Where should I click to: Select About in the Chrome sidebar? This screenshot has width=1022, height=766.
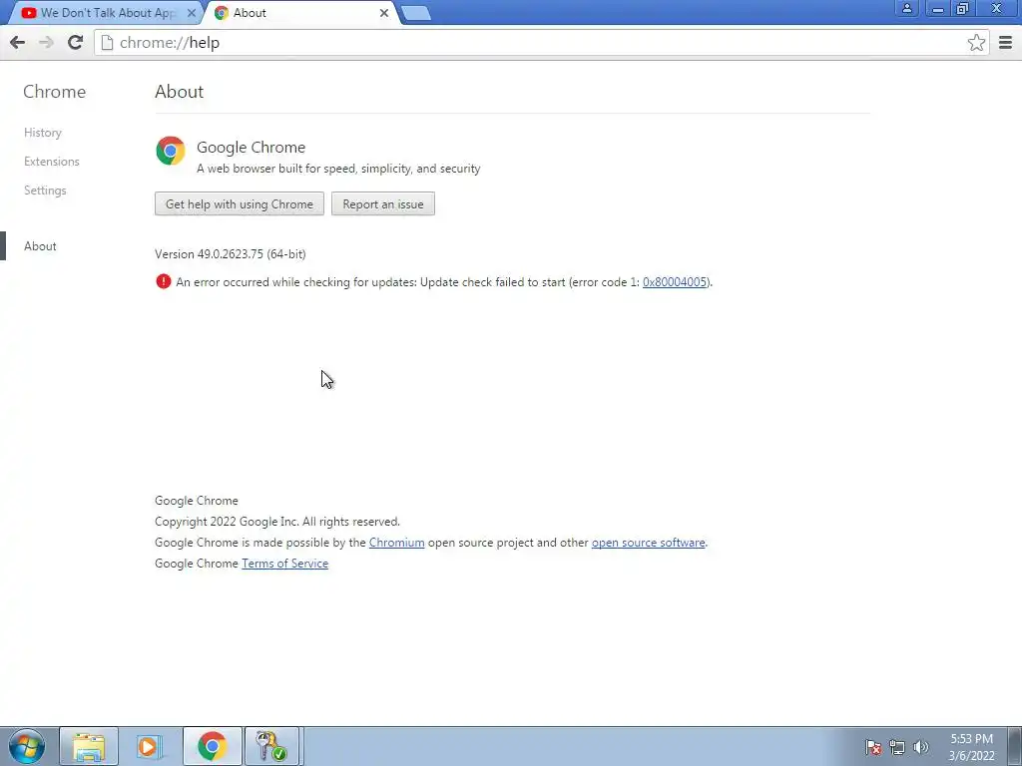pyautogui.click(x=40, y=246)
